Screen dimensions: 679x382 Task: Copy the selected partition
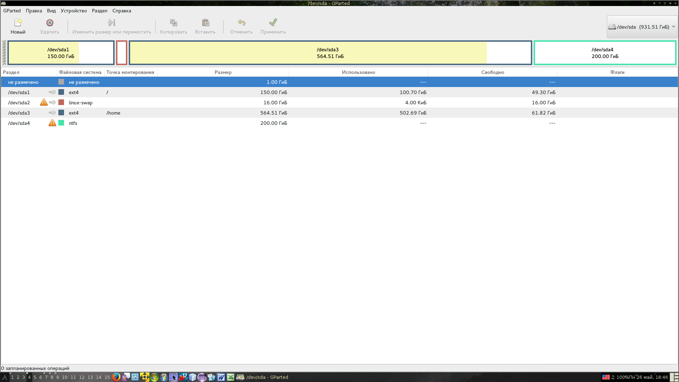[x=173, y=26]
